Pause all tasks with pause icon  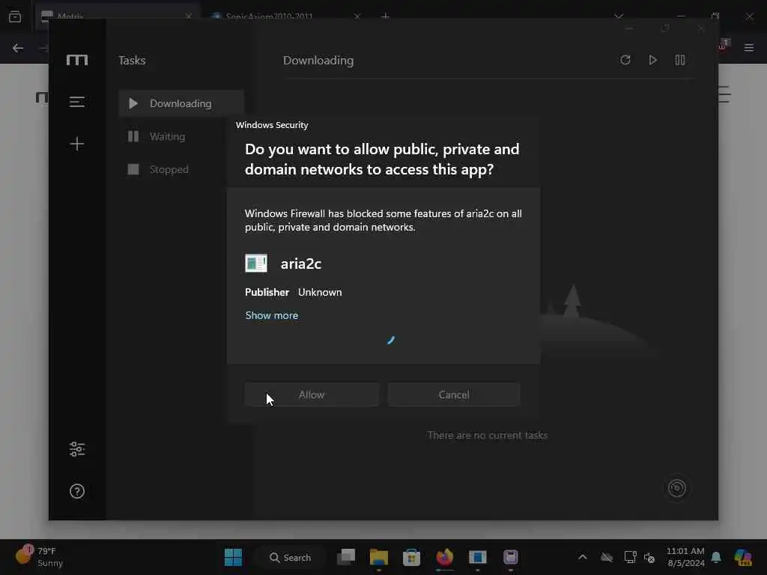pyautogui.click(x=680, y=60)
